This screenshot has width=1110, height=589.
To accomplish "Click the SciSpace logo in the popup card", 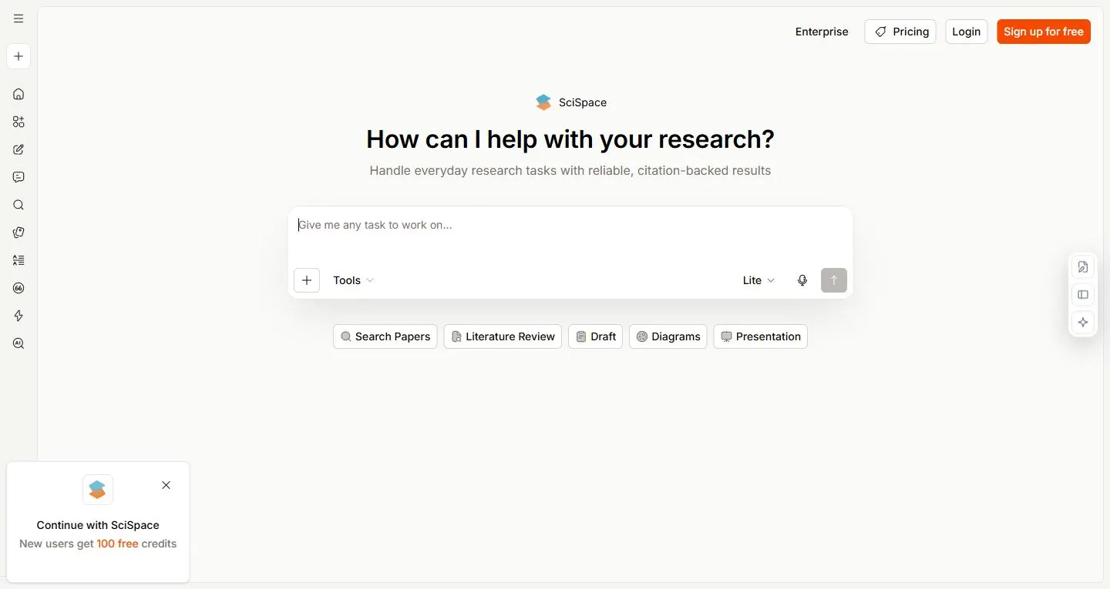I will click(98, 490).
